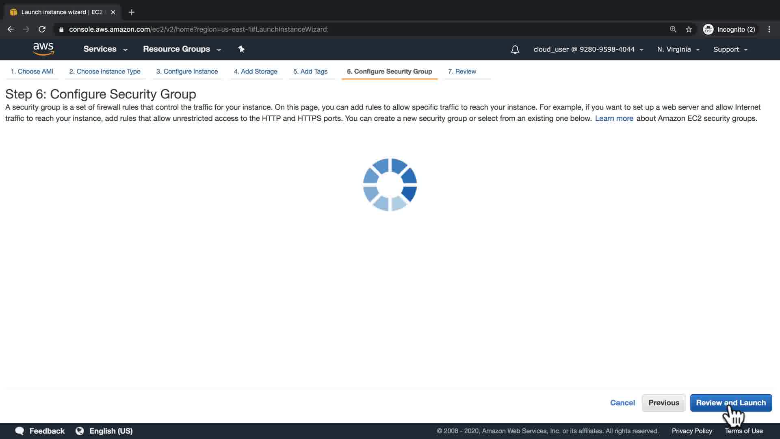780x439 pixels.
Task: Expand the Services dropdown
Action: coord(105,49)
